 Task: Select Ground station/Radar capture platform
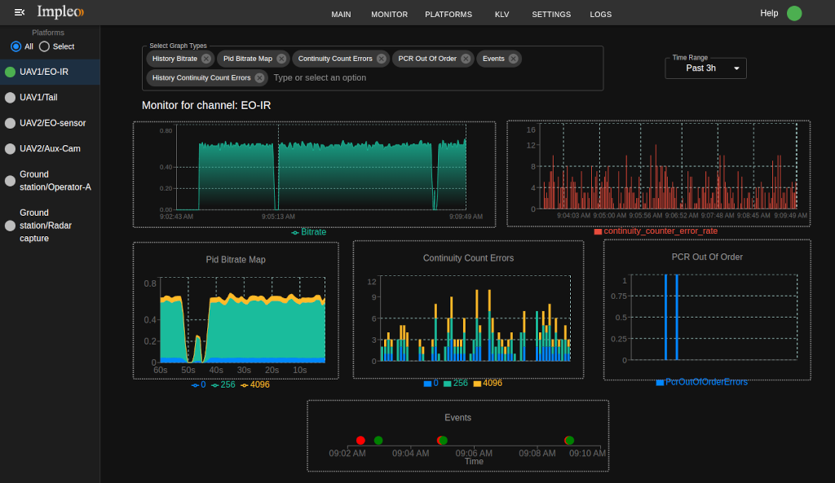[x=50, y=226]
